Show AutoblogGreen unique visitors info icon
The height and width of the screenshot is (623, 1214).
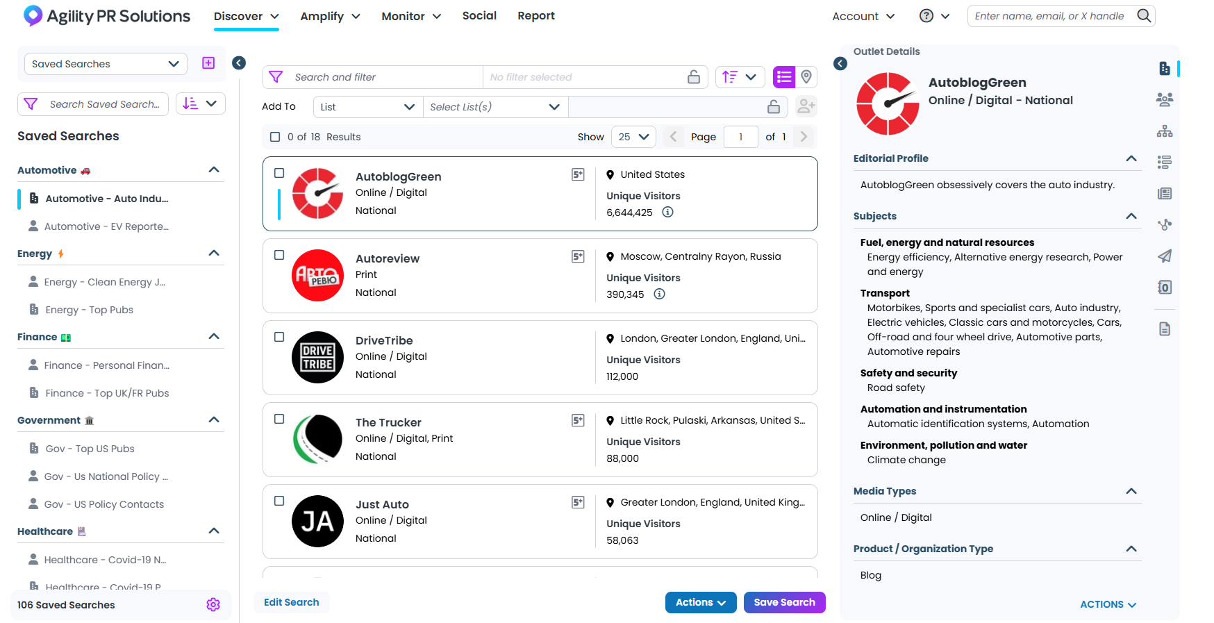point(667,212)
